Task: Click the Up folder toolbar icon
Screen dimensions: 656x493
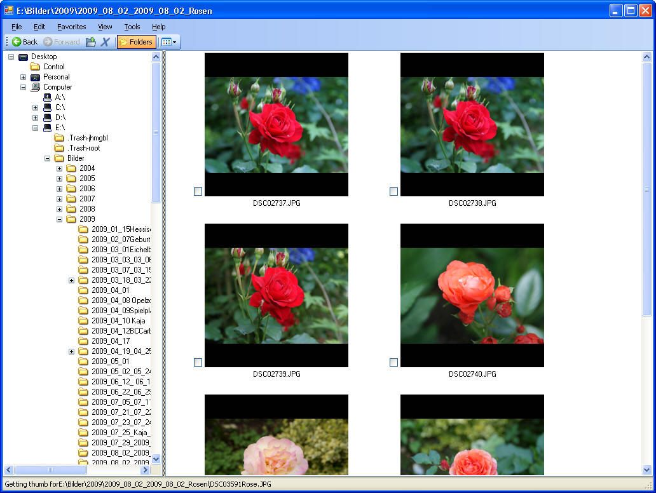Action: pos(90,41)
